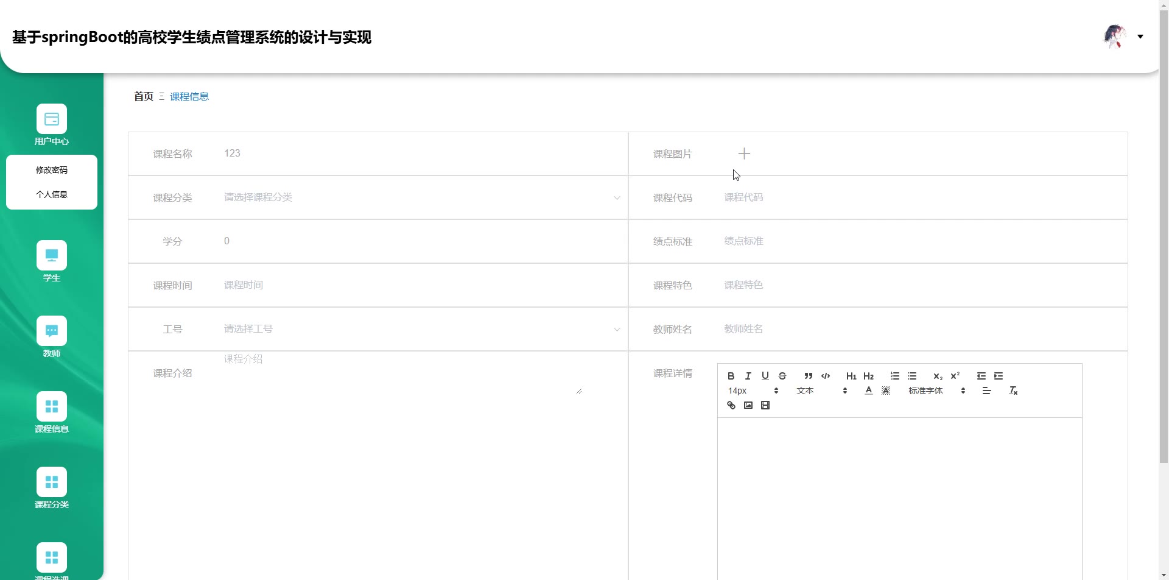1169x580 pixels.
Task: Open the 标准字体 font family dropdown
Action: point(936,391)
